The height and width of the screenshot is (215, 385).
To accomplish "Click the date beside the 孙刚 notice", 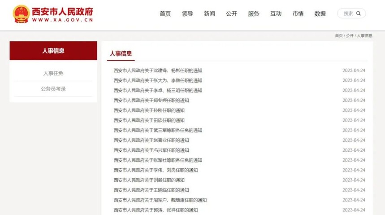I will click(354, 110).
